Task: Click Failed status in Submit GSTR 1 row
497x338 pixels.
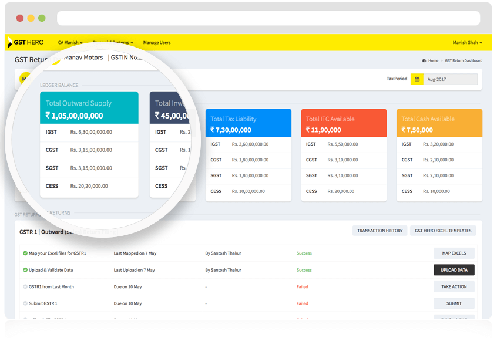Action: (x=302, y=303)
